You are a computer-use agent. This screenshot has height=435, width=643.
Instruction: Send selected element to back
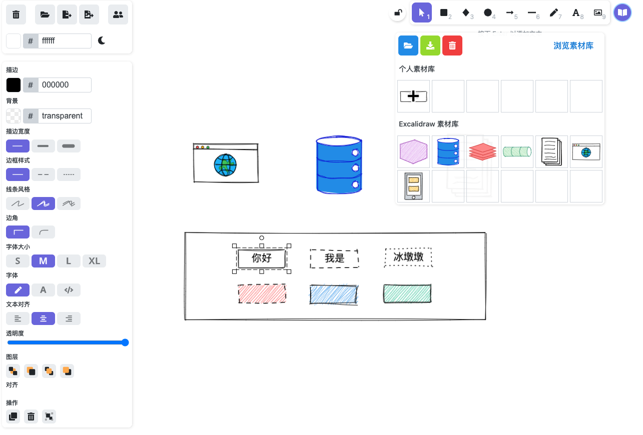13,371
